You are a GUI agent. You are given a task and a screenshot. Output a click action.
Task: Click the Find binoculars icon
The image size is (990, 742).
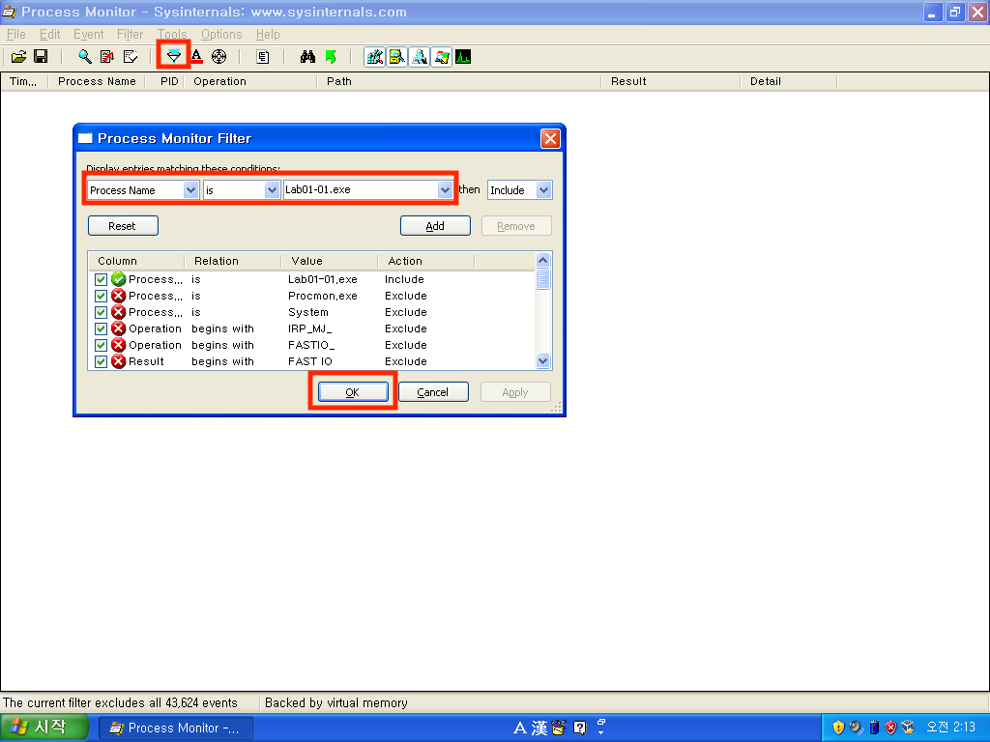[x=307, y=57]
